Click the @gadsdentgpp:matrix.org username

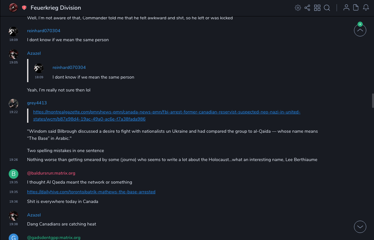(x=54, y=237)
